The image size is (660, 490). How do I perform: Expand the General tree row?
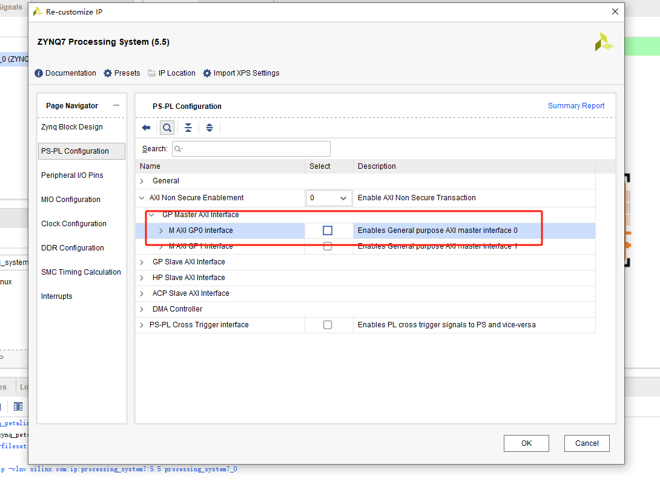pyautogui.click(x=142, y=181)
